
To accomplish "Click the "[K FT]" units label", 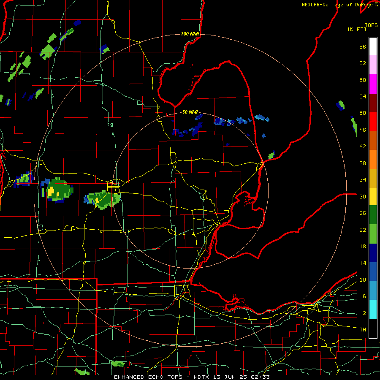I will [x=357, y=29].
